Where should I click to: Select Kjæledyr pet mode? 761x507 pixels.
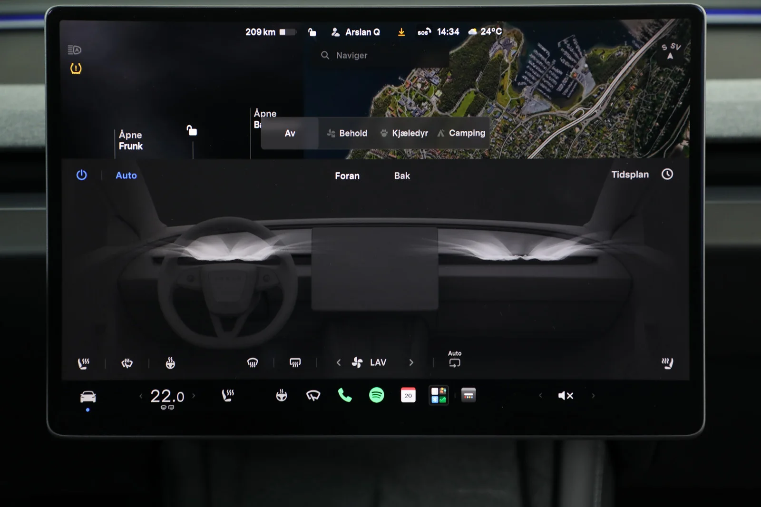point(404,134)
